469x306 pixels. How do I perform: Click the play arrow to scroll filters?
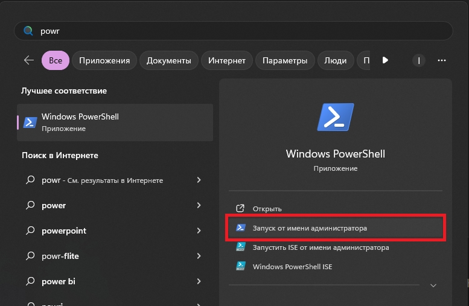(x=385, y=60)
